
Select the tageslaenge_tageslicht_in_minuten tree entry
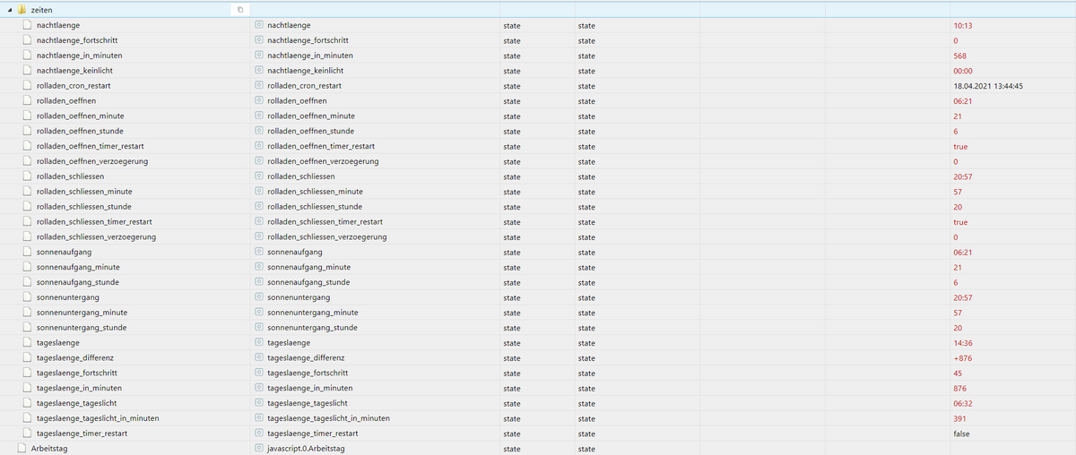(x=98, y=418)
